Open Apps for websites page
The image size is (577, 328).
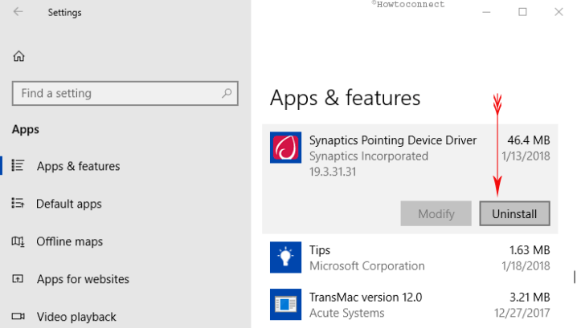(83, 279)
